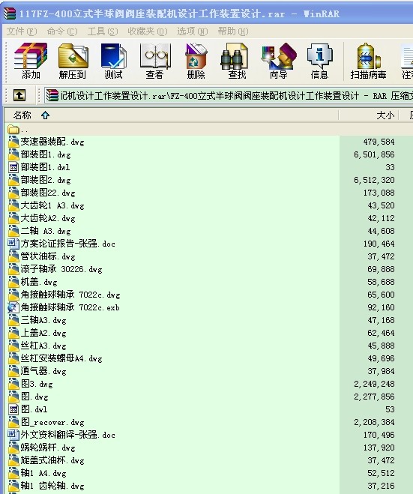Viewport: 413px width, 494px height.
Task: Open the 收藏夹(O) menu
Action: [x=148, y=31]
